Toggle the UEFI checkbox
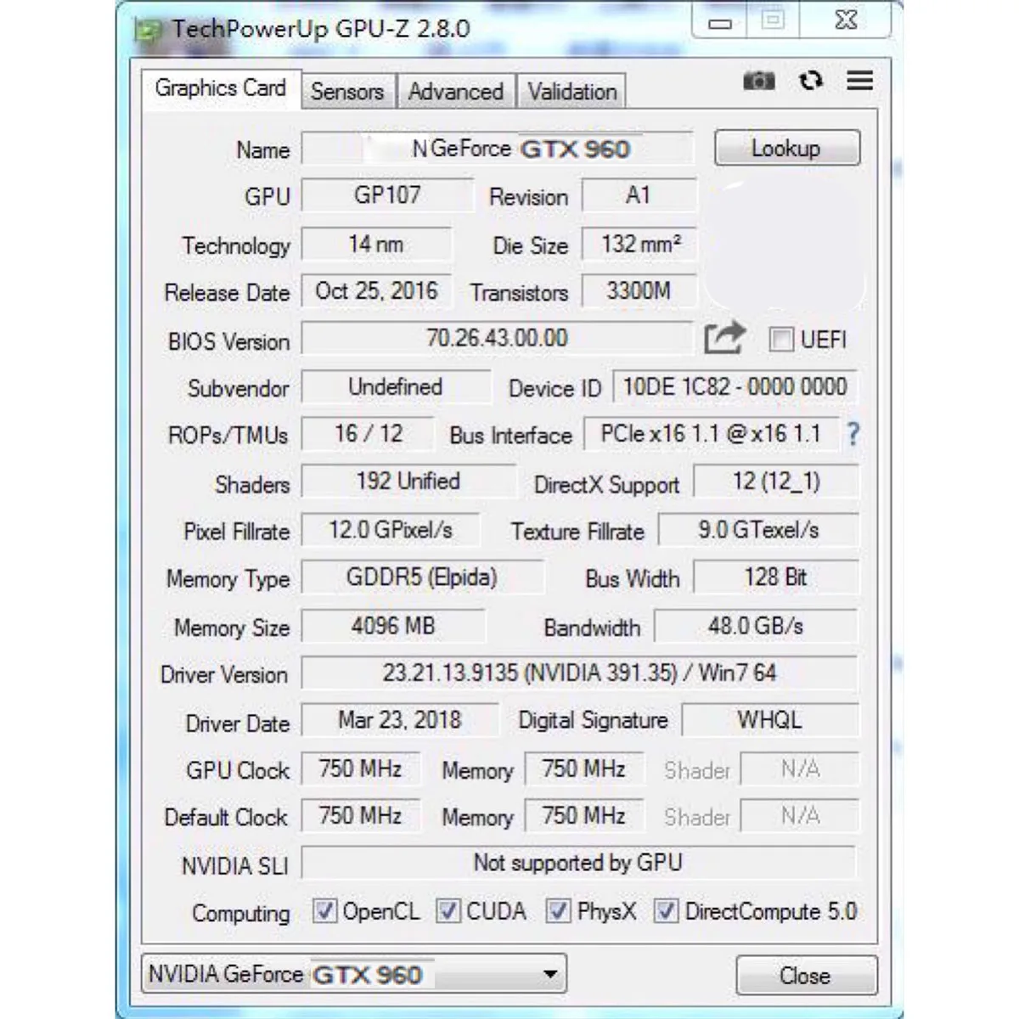 tap(780, 340)
